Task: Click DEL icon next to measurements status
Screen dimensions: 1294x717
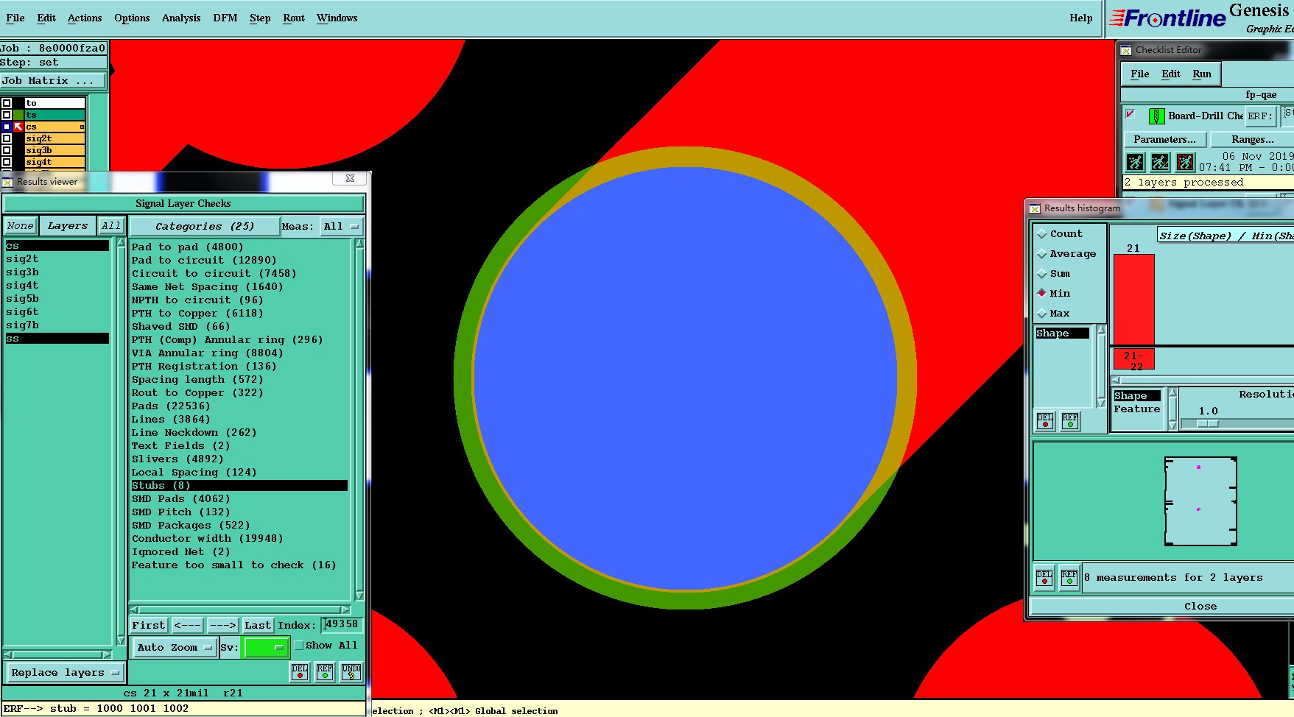Action: (1044, 578)
